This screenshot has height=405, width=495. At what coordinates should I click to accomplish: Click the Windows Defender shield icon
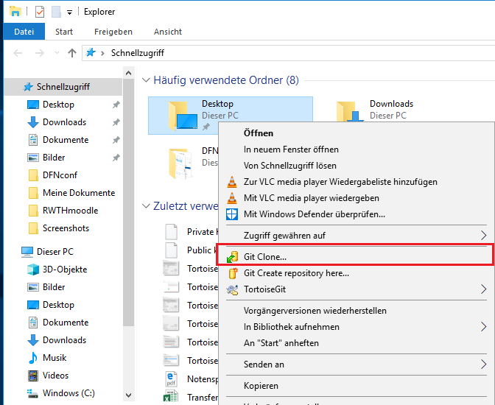point(232,214)
